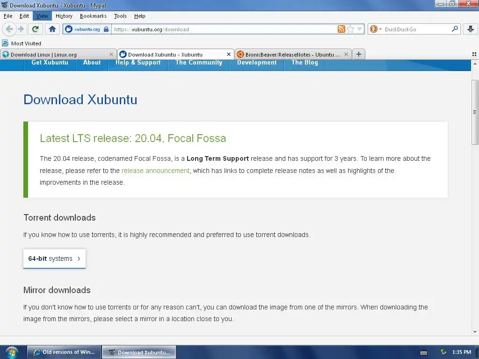Click the scrollbar up arrow
Image resolution: width=479 pixels, height=359 pixels.
coord(475,64)
